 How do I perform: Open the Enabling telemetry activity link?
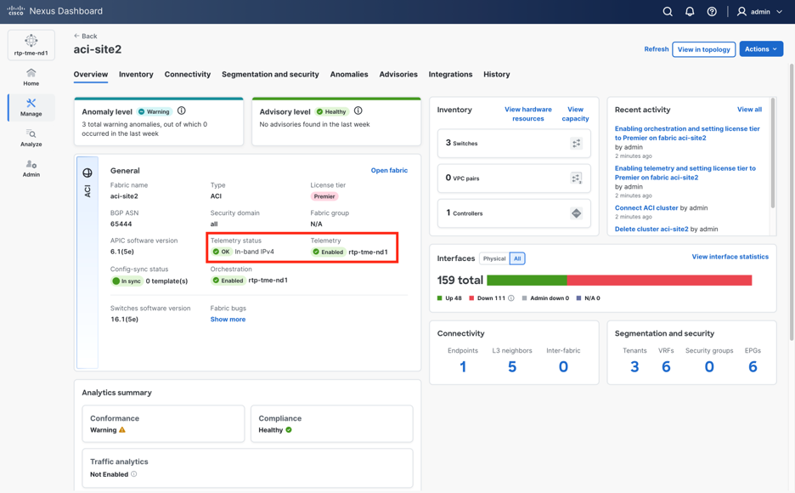[x=685, y=173]
